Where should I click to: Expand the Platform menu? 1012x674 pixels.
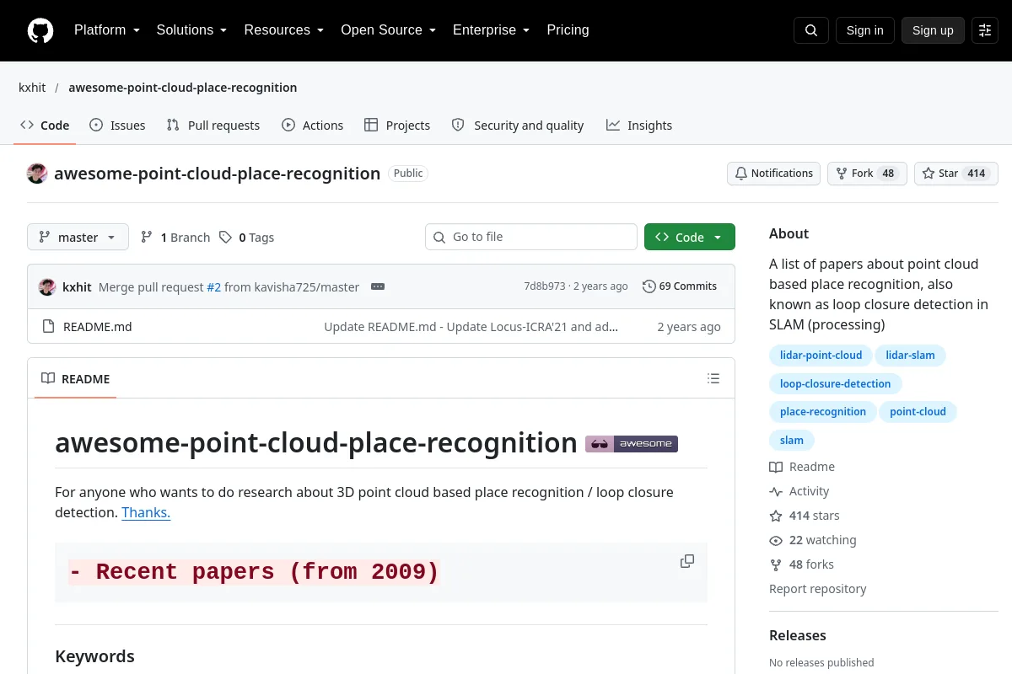click(x=106, y=30)
